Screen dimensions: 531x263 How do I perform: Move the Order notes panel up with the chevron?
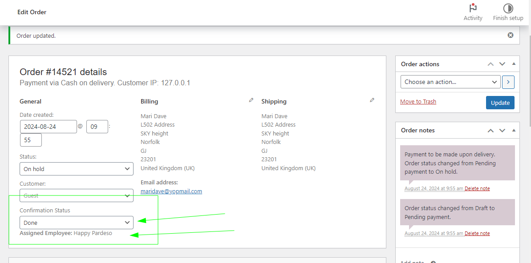click(x=490, y=130)
